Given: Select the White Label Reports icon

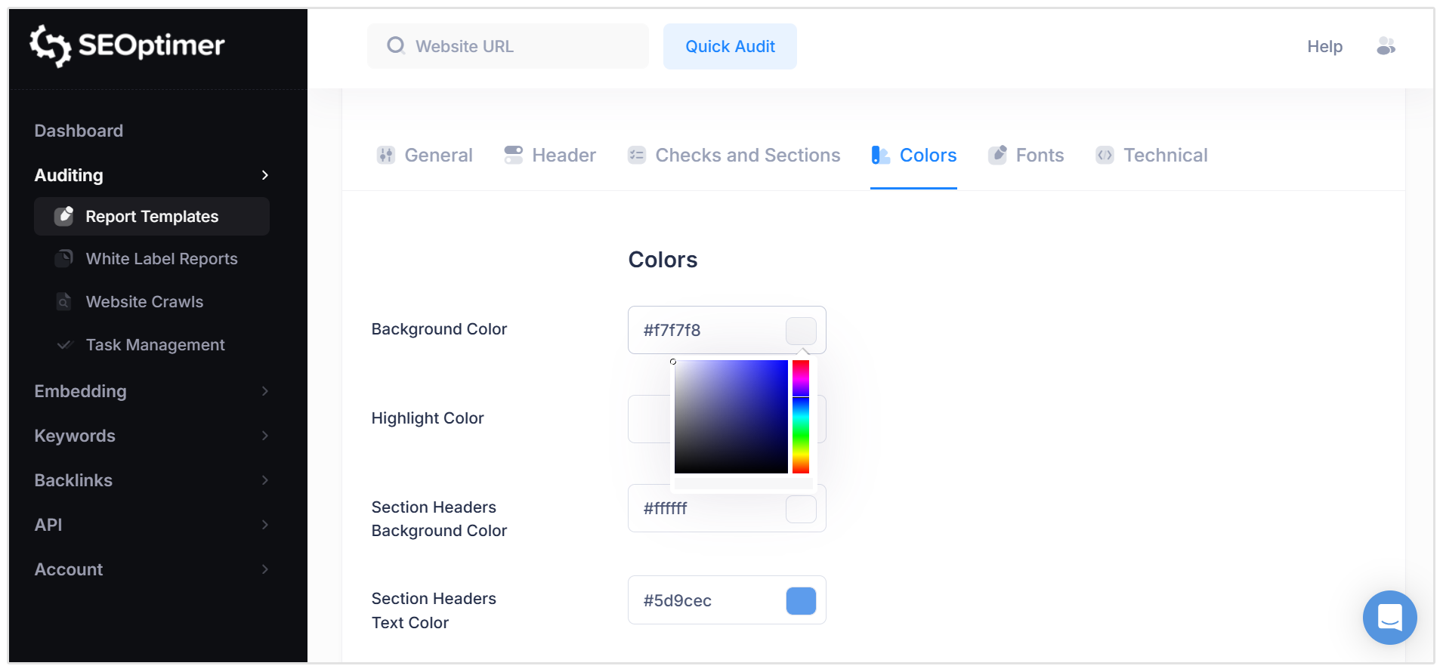Looking at the screenshot, I should [65, 258].
